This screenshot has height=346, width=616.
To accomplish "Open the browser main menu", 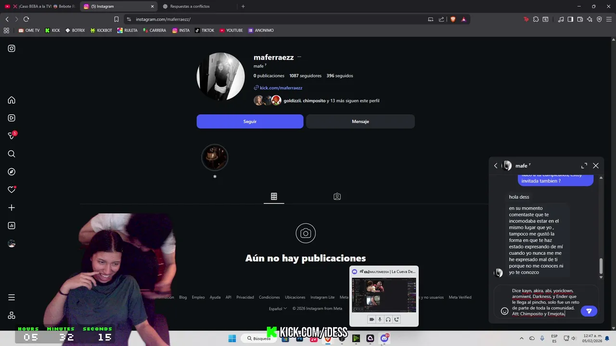I will (x=609, y=19).
